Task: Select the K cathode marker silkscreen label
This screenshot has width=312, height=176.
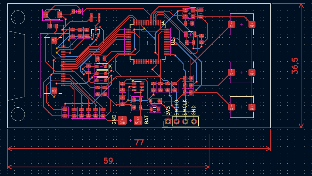Action: (110, 66)
